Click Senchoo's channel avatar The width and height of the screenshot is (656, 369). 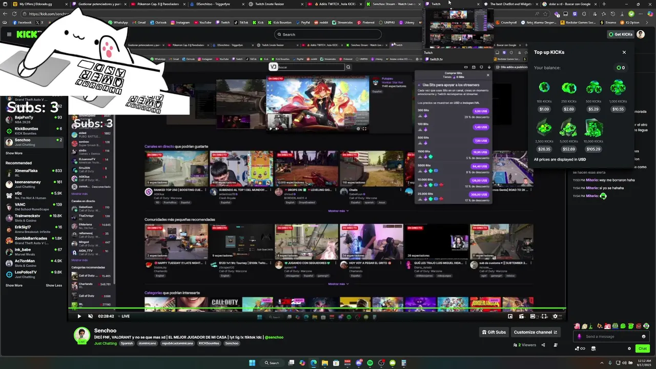click(81, 336)
